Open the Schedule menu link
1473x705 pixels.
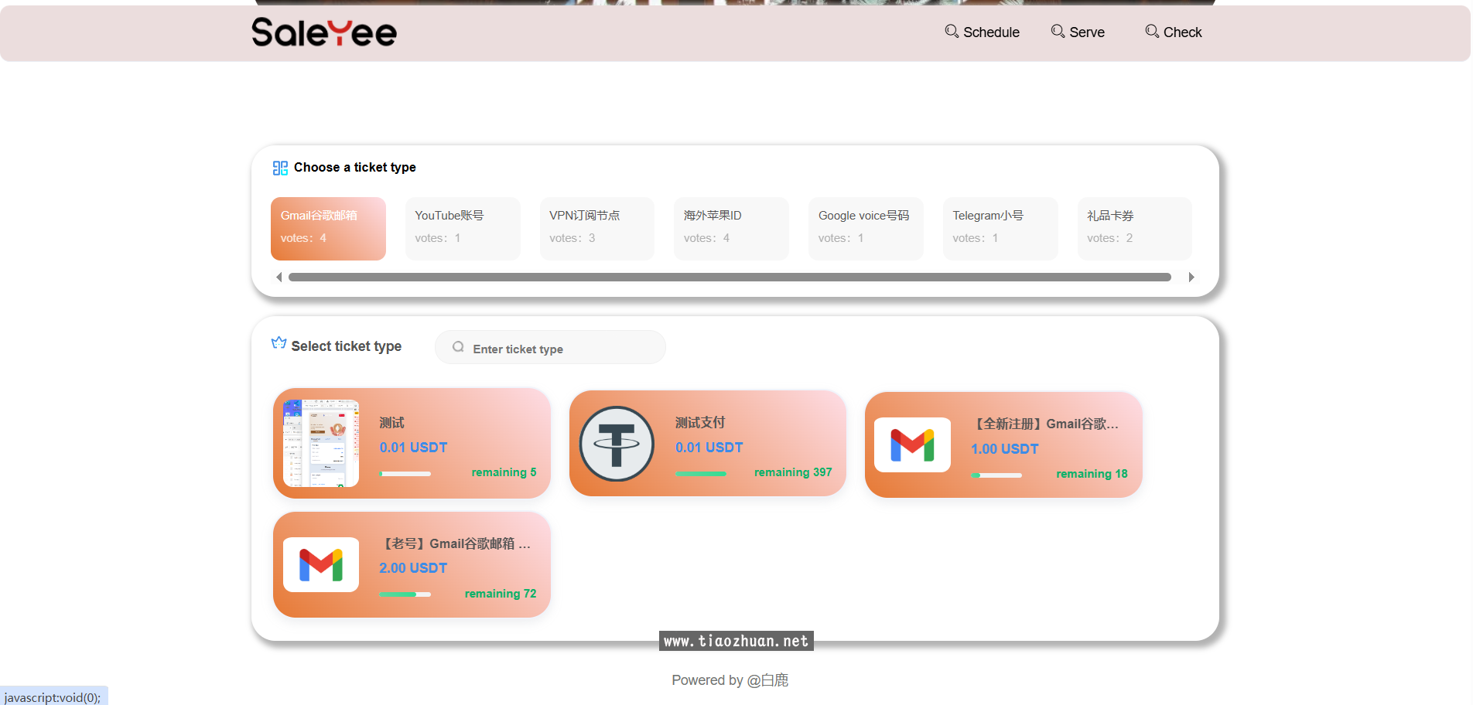[990, 32]
